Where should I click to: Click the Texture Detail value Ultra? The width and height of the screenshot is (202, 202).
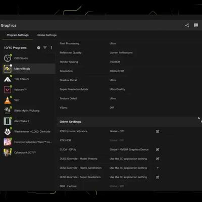click(113, 98)
